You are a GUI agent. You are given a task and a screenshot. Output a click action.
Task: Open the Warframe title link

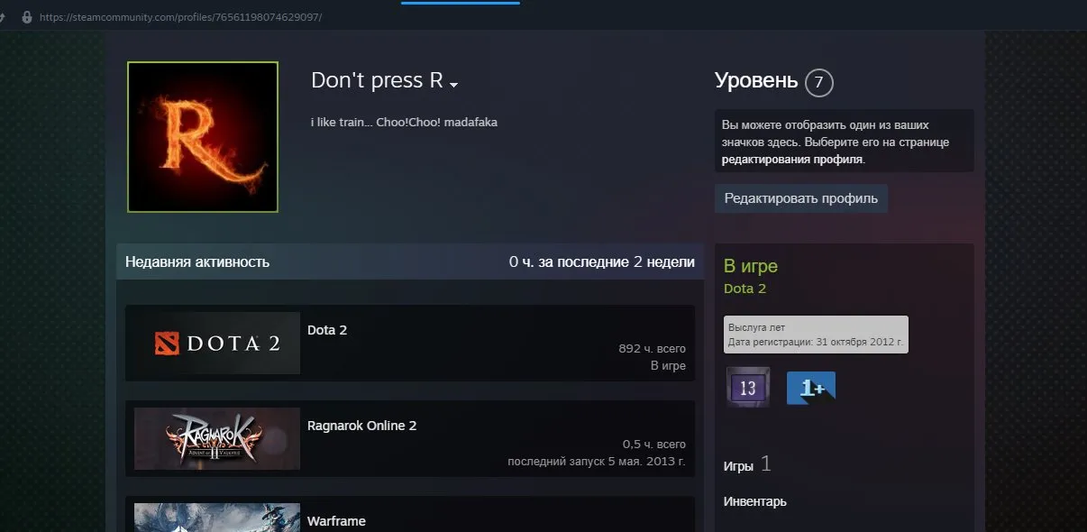[336, 521]
